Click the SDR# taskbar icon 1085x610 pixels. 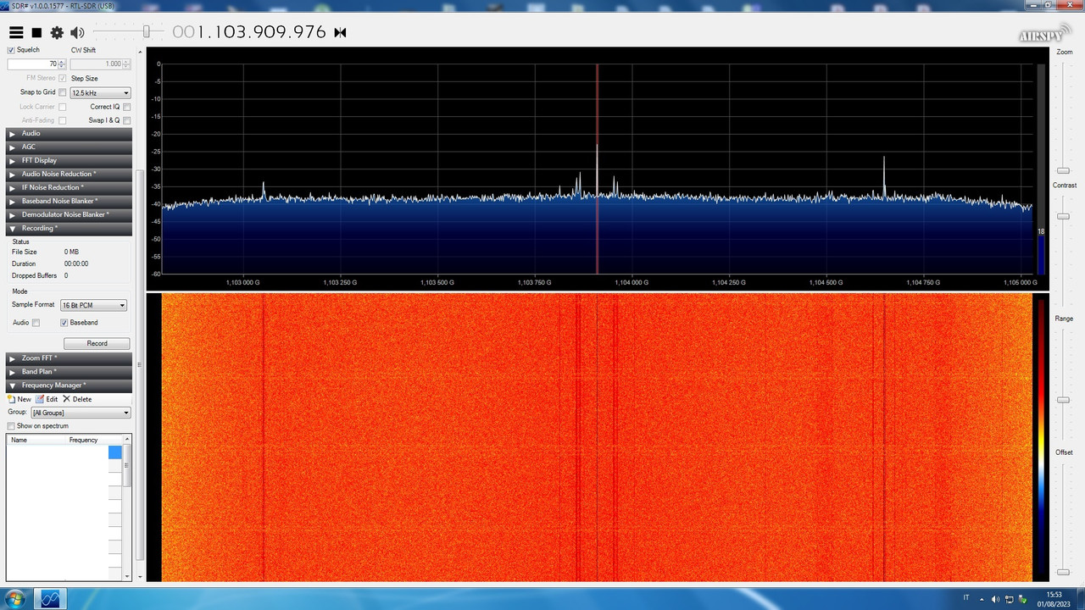tap(50, 599)
